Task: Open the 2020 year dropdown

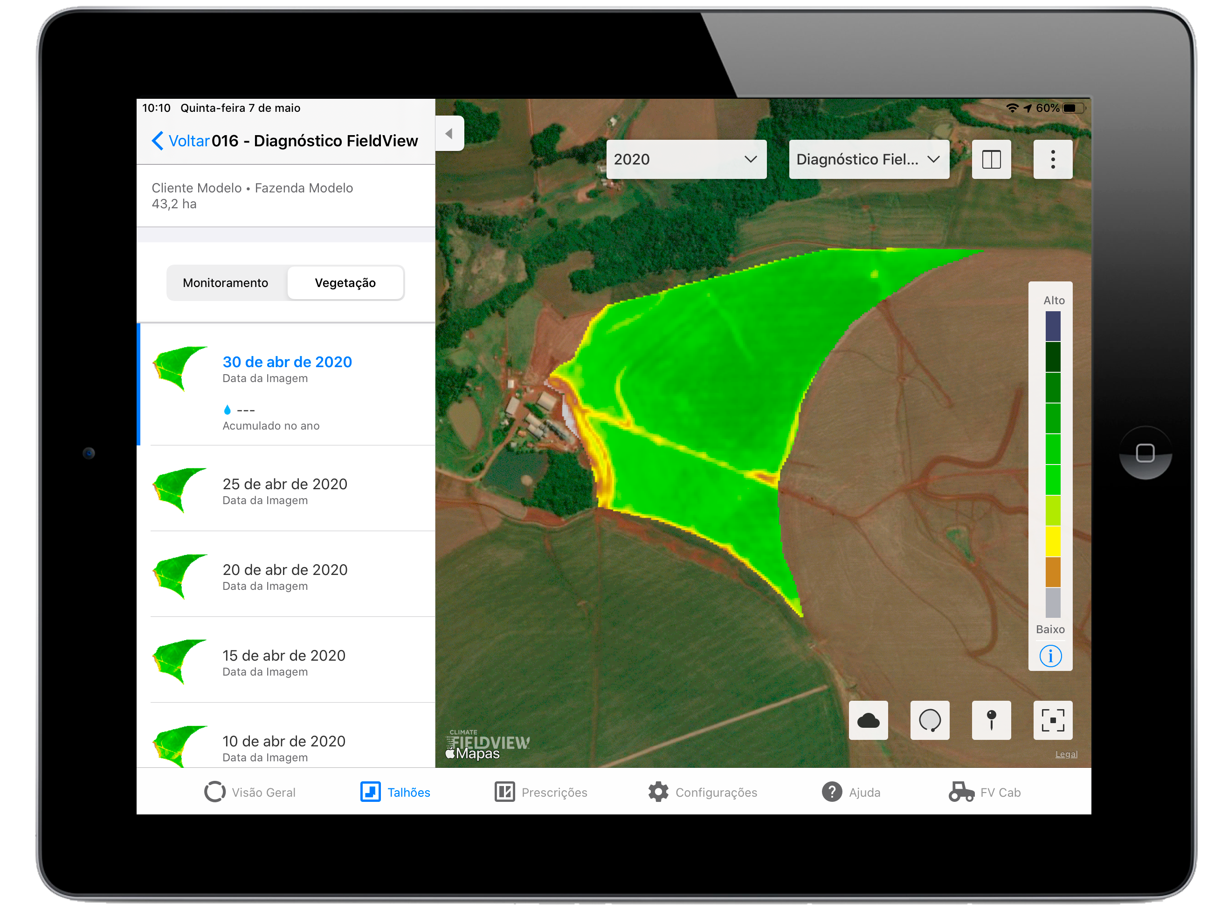Action: (x=686, y=160)
